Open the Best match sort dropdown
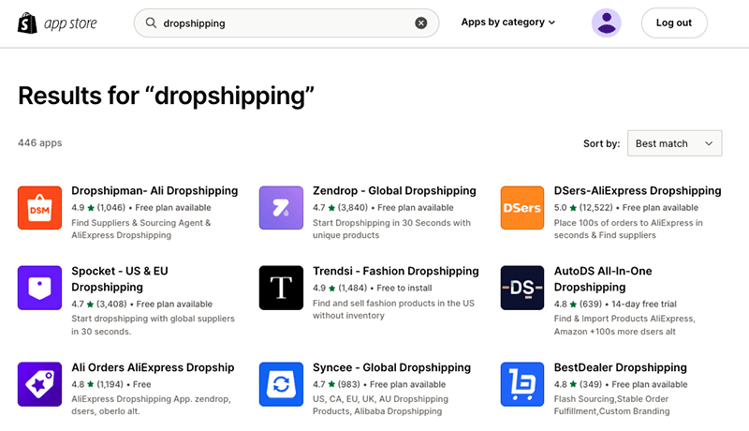Image resolution: width=749 pixels, height=431 pixels. (x=674, y=143)
